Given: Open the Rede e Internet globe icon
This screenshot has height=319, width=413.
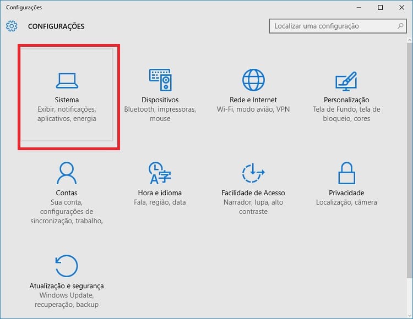Looking at the screenshot, I should [x=253, y=80].
